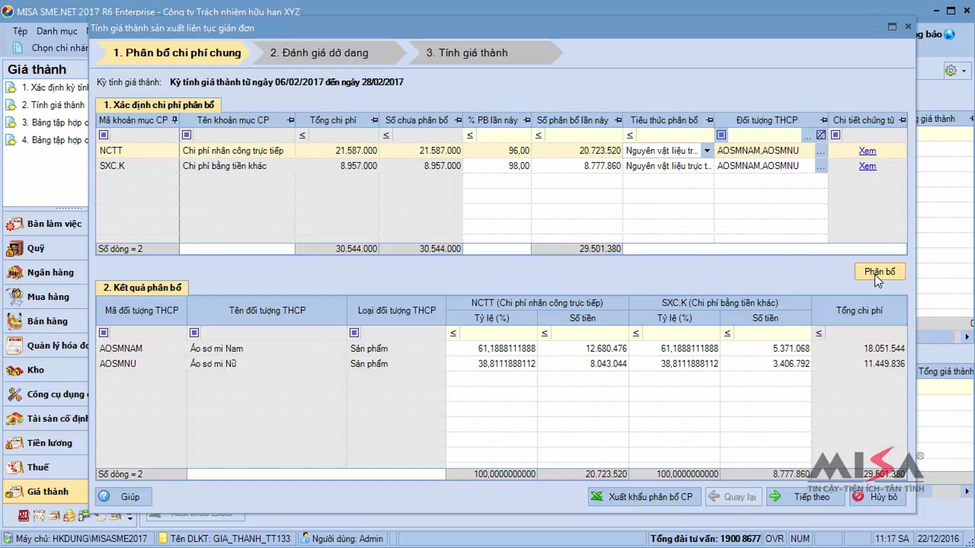This screenshot has width=975, height=548.
Task: Open the Quỹ module in sidebar
Action: pos(45,248)
